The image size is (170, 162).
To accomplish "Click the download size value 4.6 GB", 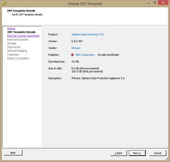I will pos(75,62).
